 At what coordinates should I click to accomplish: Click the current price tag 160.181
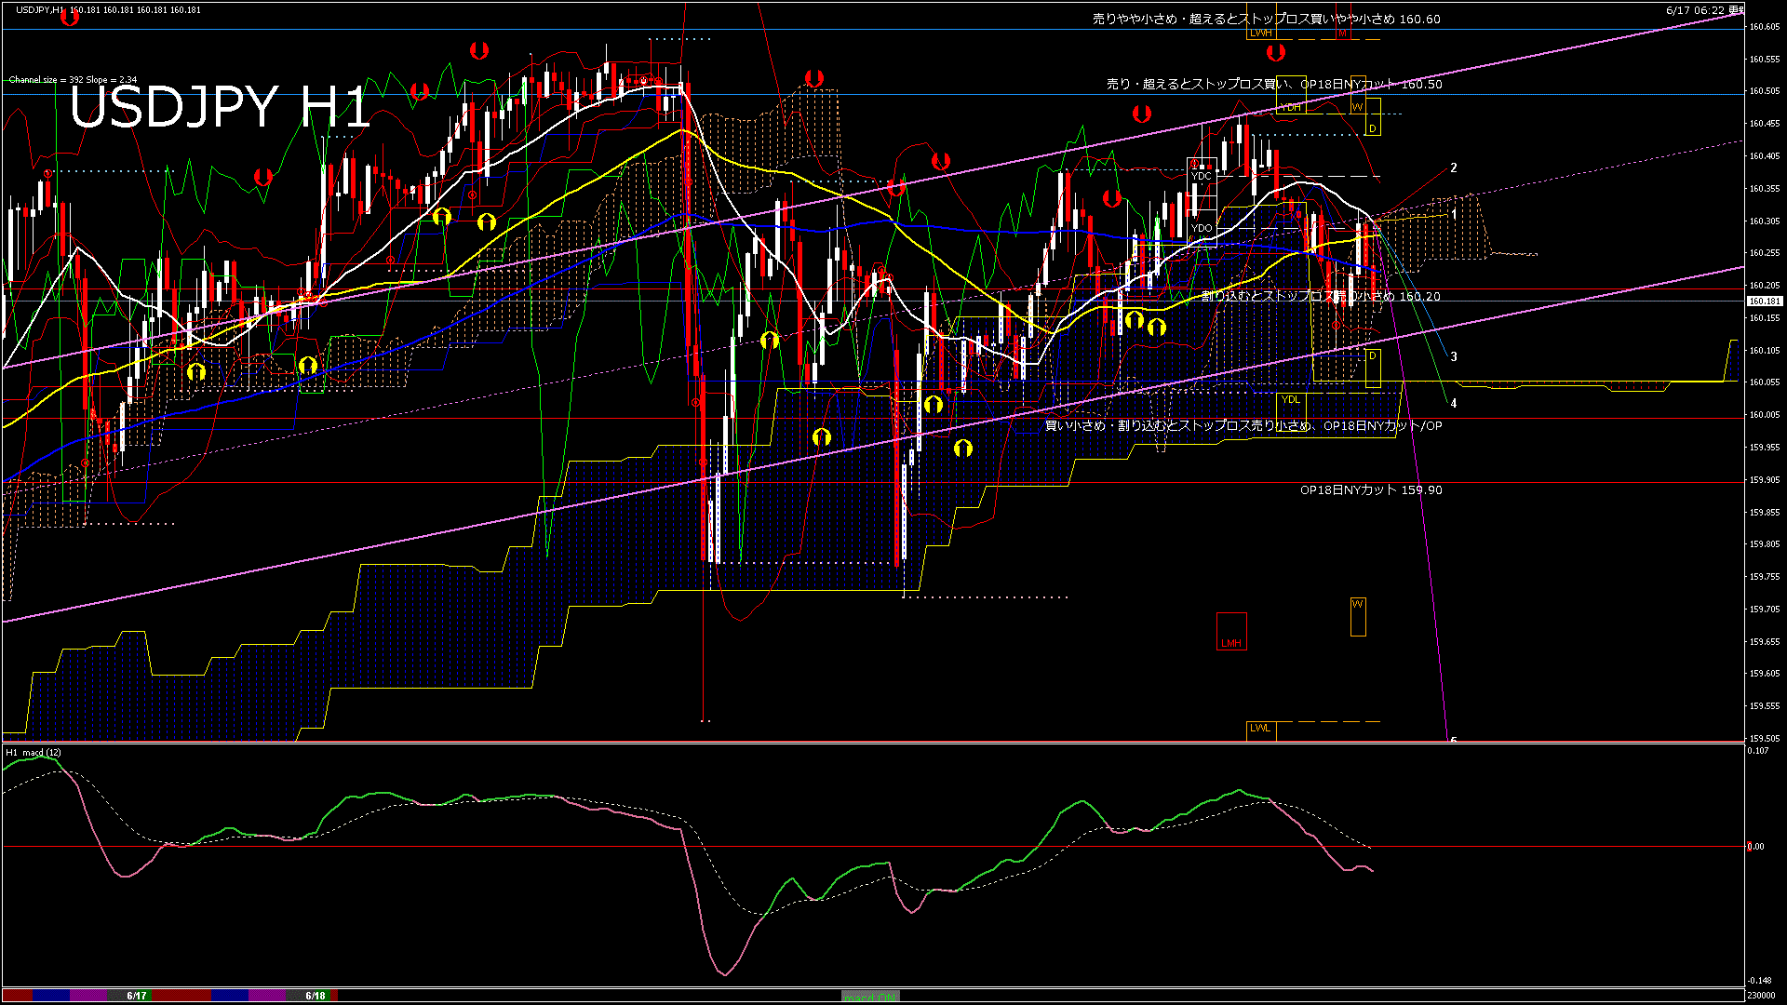[1764, 301]
